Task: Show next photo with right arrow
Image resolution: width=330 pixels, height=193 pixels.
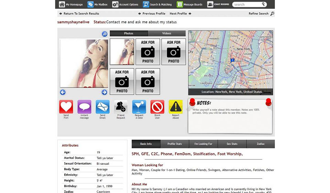Action: [x=104, y=92]
